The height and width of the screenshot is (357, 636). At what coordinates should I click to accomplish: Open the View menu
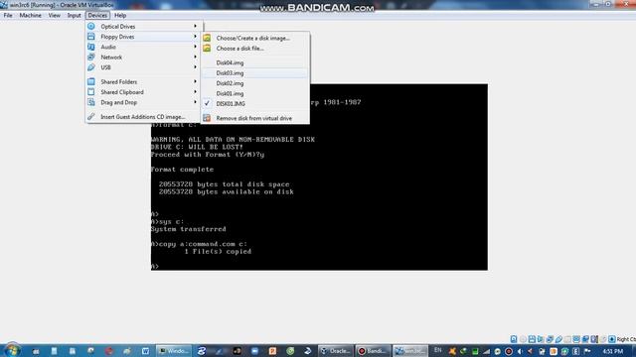point(54,16)
